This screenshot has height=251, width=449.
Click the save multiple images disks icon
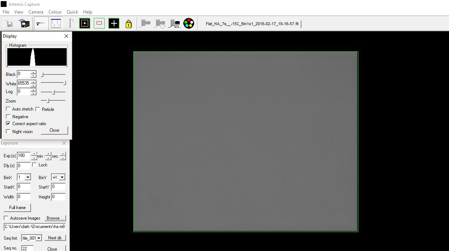pyautogui.click(x=24, y=24)
